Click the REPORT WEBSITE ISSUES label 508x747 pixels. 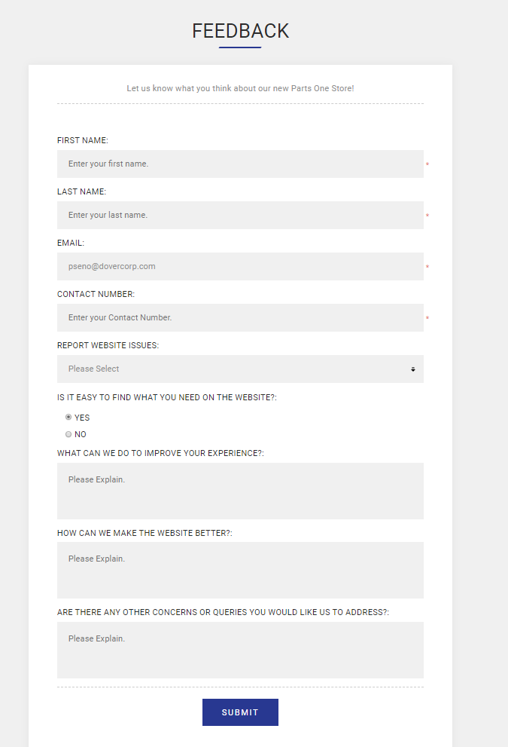point(108,345)
